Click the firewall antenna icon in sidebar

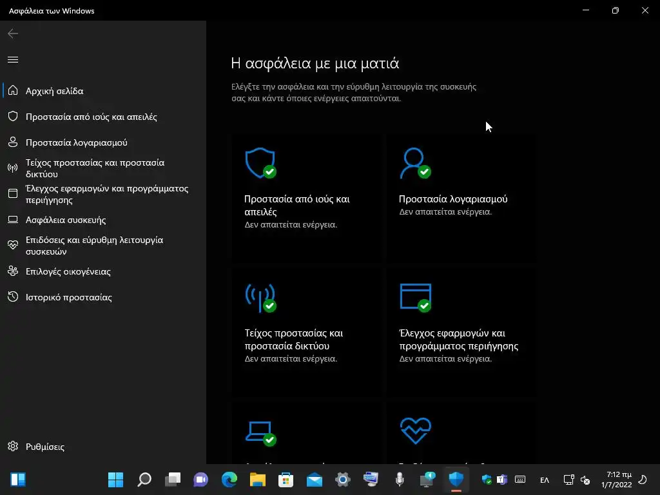coord(13,168)
